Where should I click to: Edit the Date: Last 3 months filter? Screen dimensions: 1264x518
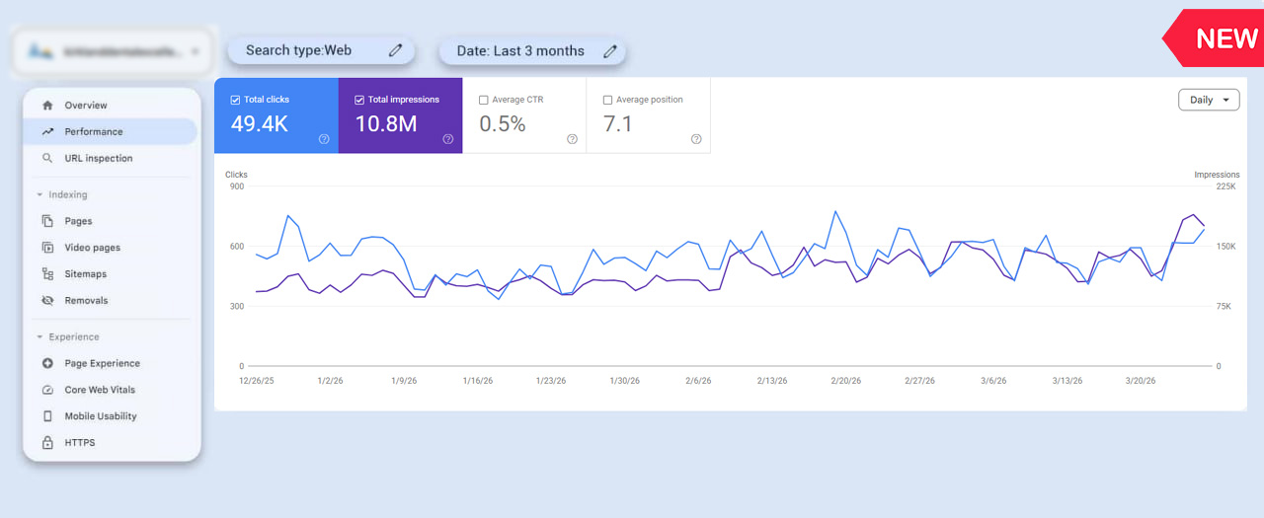coord(532,51)
